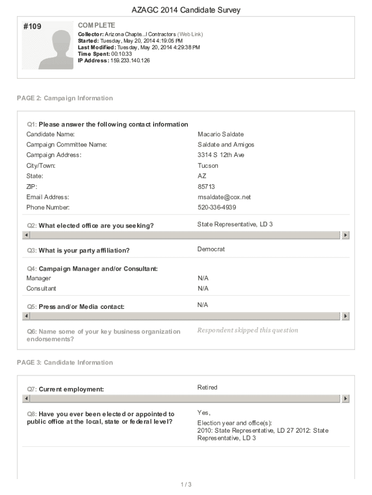Click the AZAGC 2014 Candidate Survey title
The width and height of the screenshot is (372, 495).
pos(186,10)
